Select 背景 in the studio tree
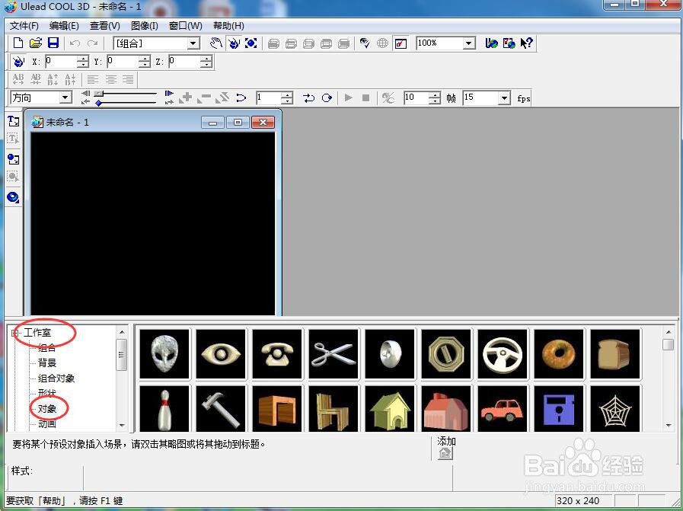The image size is (683, 511). (47, 363)
